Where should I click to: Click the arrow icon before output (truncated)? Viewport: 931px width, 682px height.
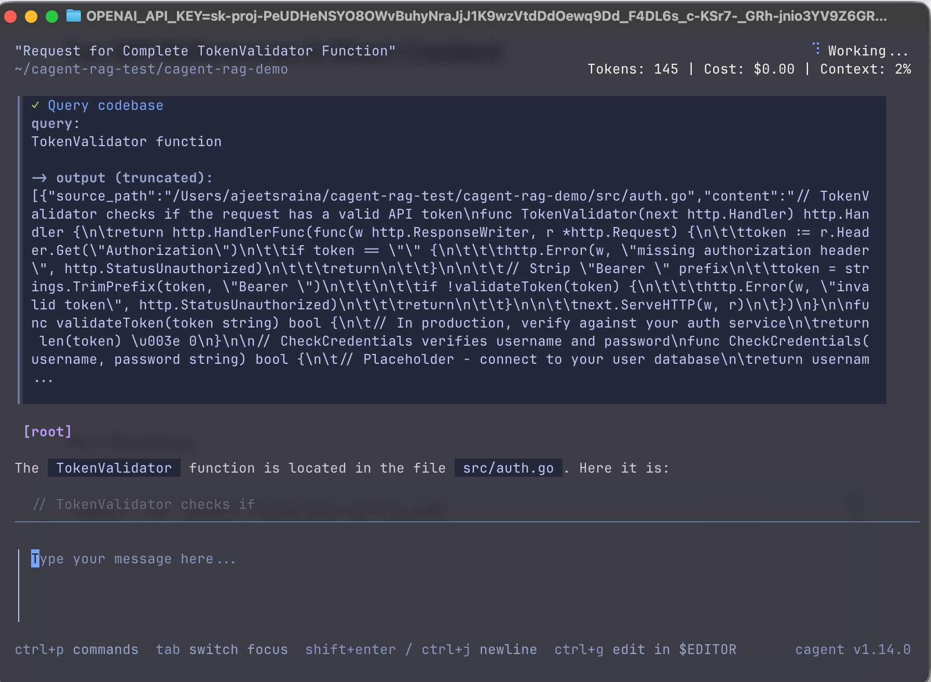(x=39, y=178)
